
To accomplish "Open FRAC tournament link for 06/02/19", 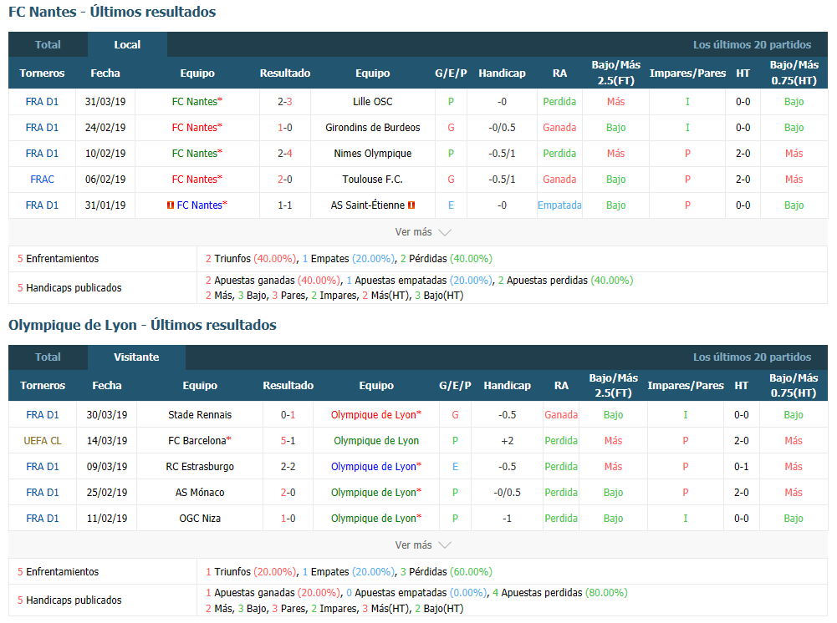I will 42,179.
